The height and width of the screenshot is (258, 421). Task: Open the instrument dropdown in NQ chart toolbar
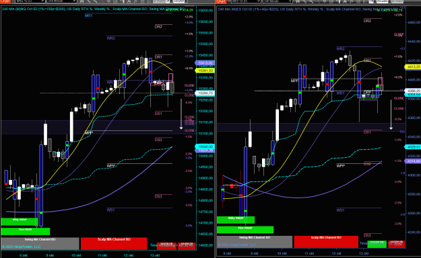click(x=30, y=1)
